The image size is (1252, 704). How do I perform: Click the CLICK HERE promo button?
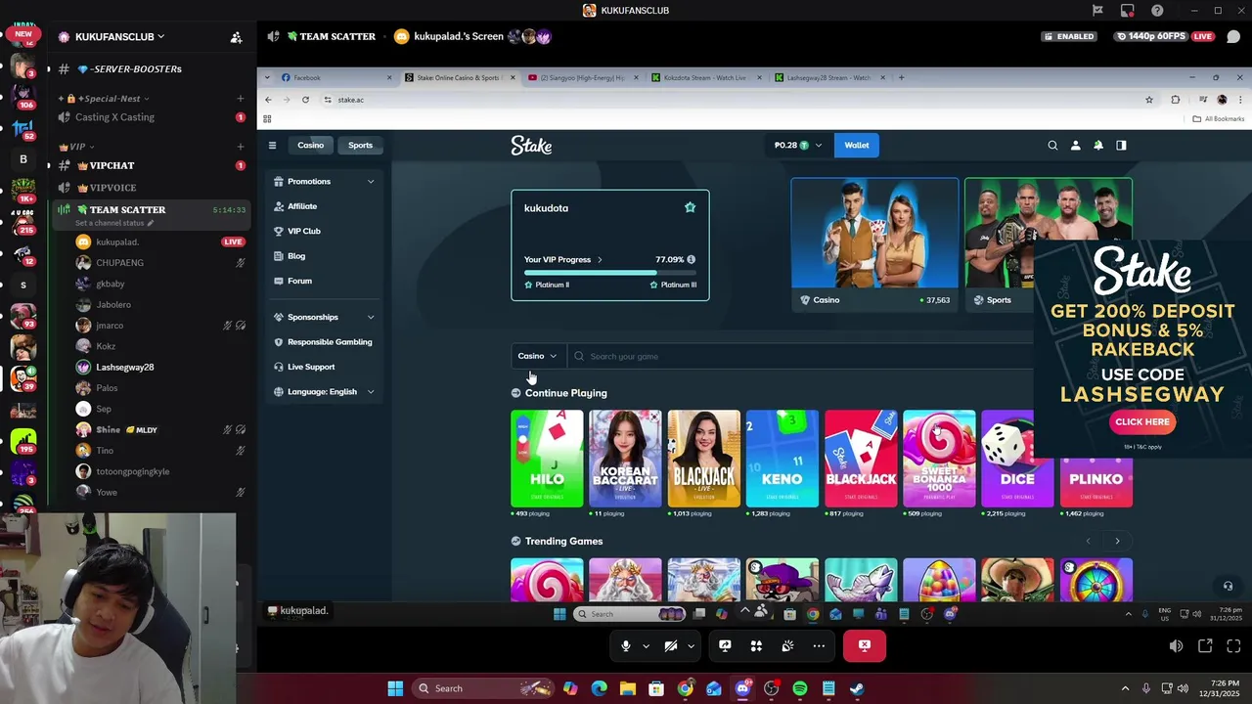(x=1142, y=422)
